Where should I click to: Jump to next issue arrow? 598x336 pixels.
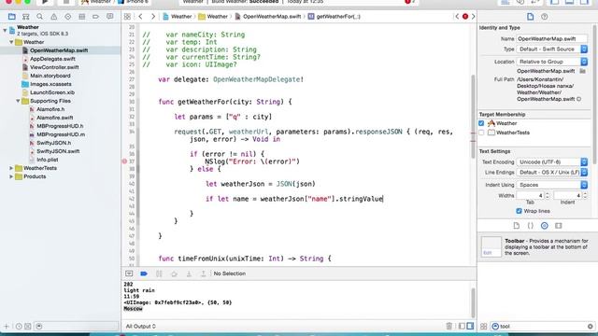(x=474, y=17)
